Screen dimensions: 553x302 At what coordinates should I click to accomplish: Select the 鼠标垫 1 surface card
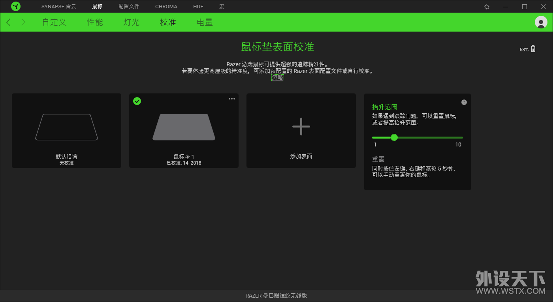click(184, 131)
